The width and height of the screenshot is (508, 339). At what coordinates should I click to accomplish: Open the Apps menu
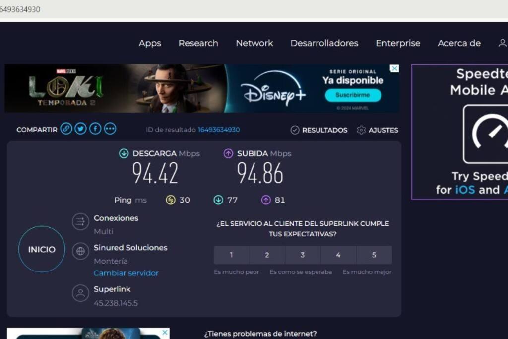(150, 43)
